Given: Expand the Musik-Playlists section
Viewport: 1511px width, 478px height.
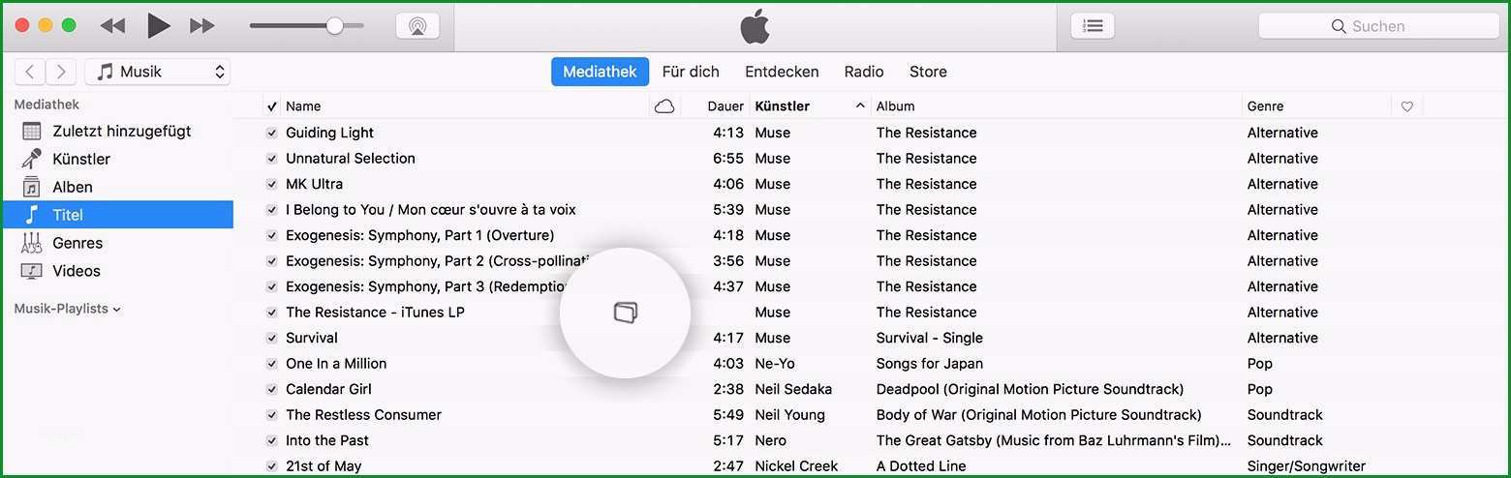Looking at the screenshot, I should point(68,309).
